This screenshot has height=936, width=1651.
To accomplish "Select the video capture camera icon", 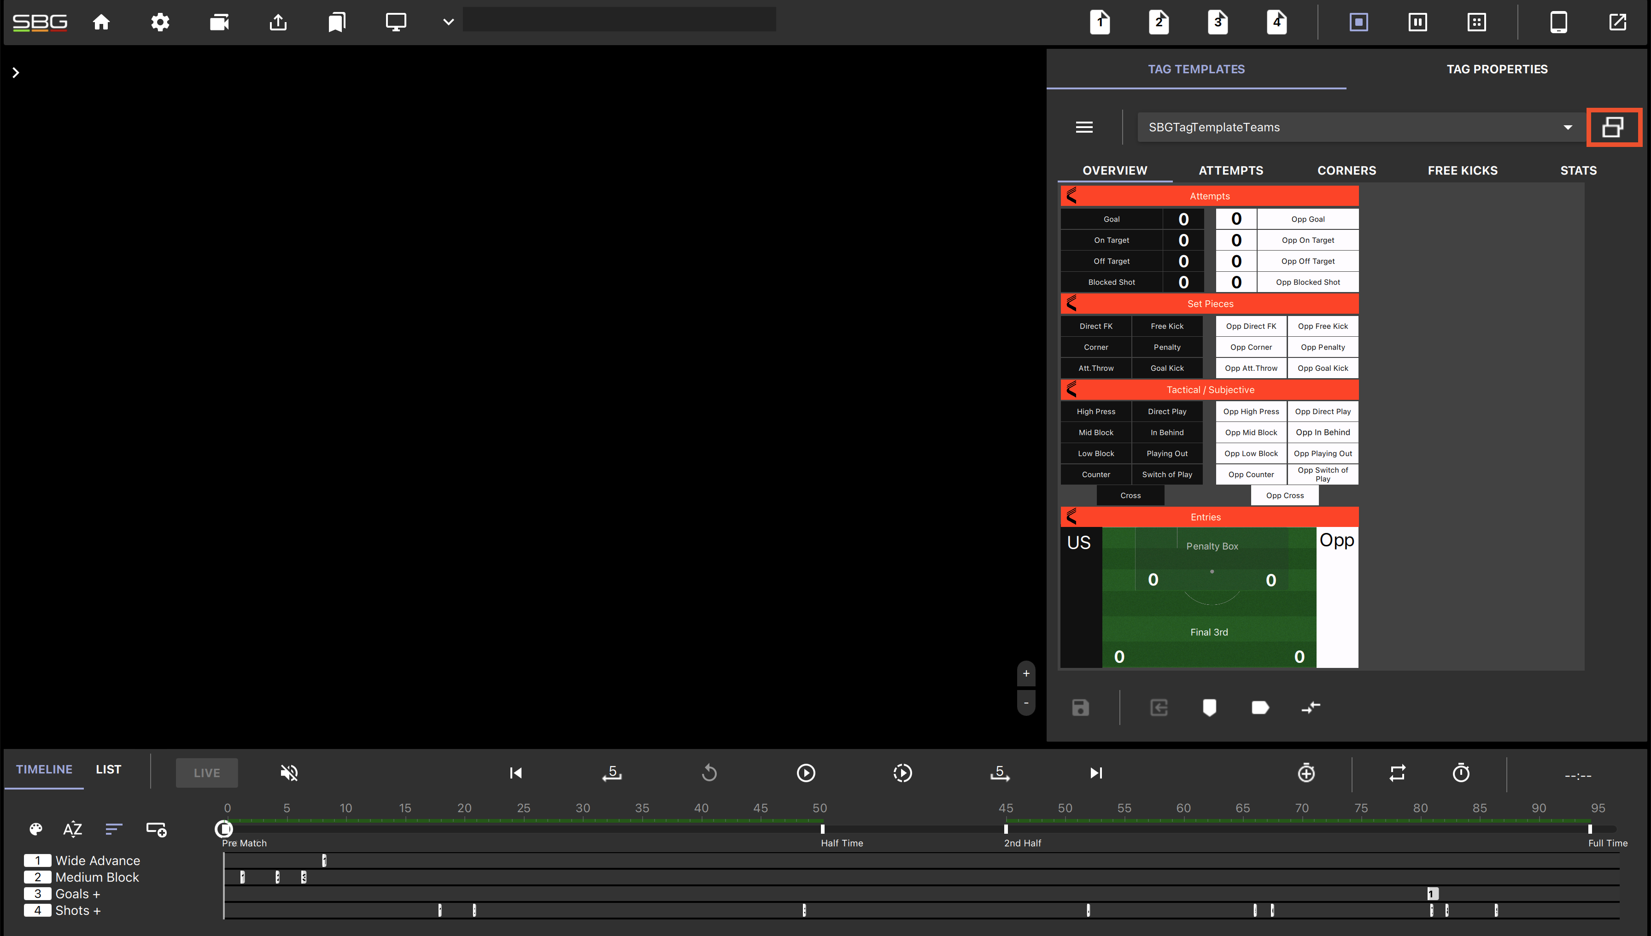I will (219, 22).
